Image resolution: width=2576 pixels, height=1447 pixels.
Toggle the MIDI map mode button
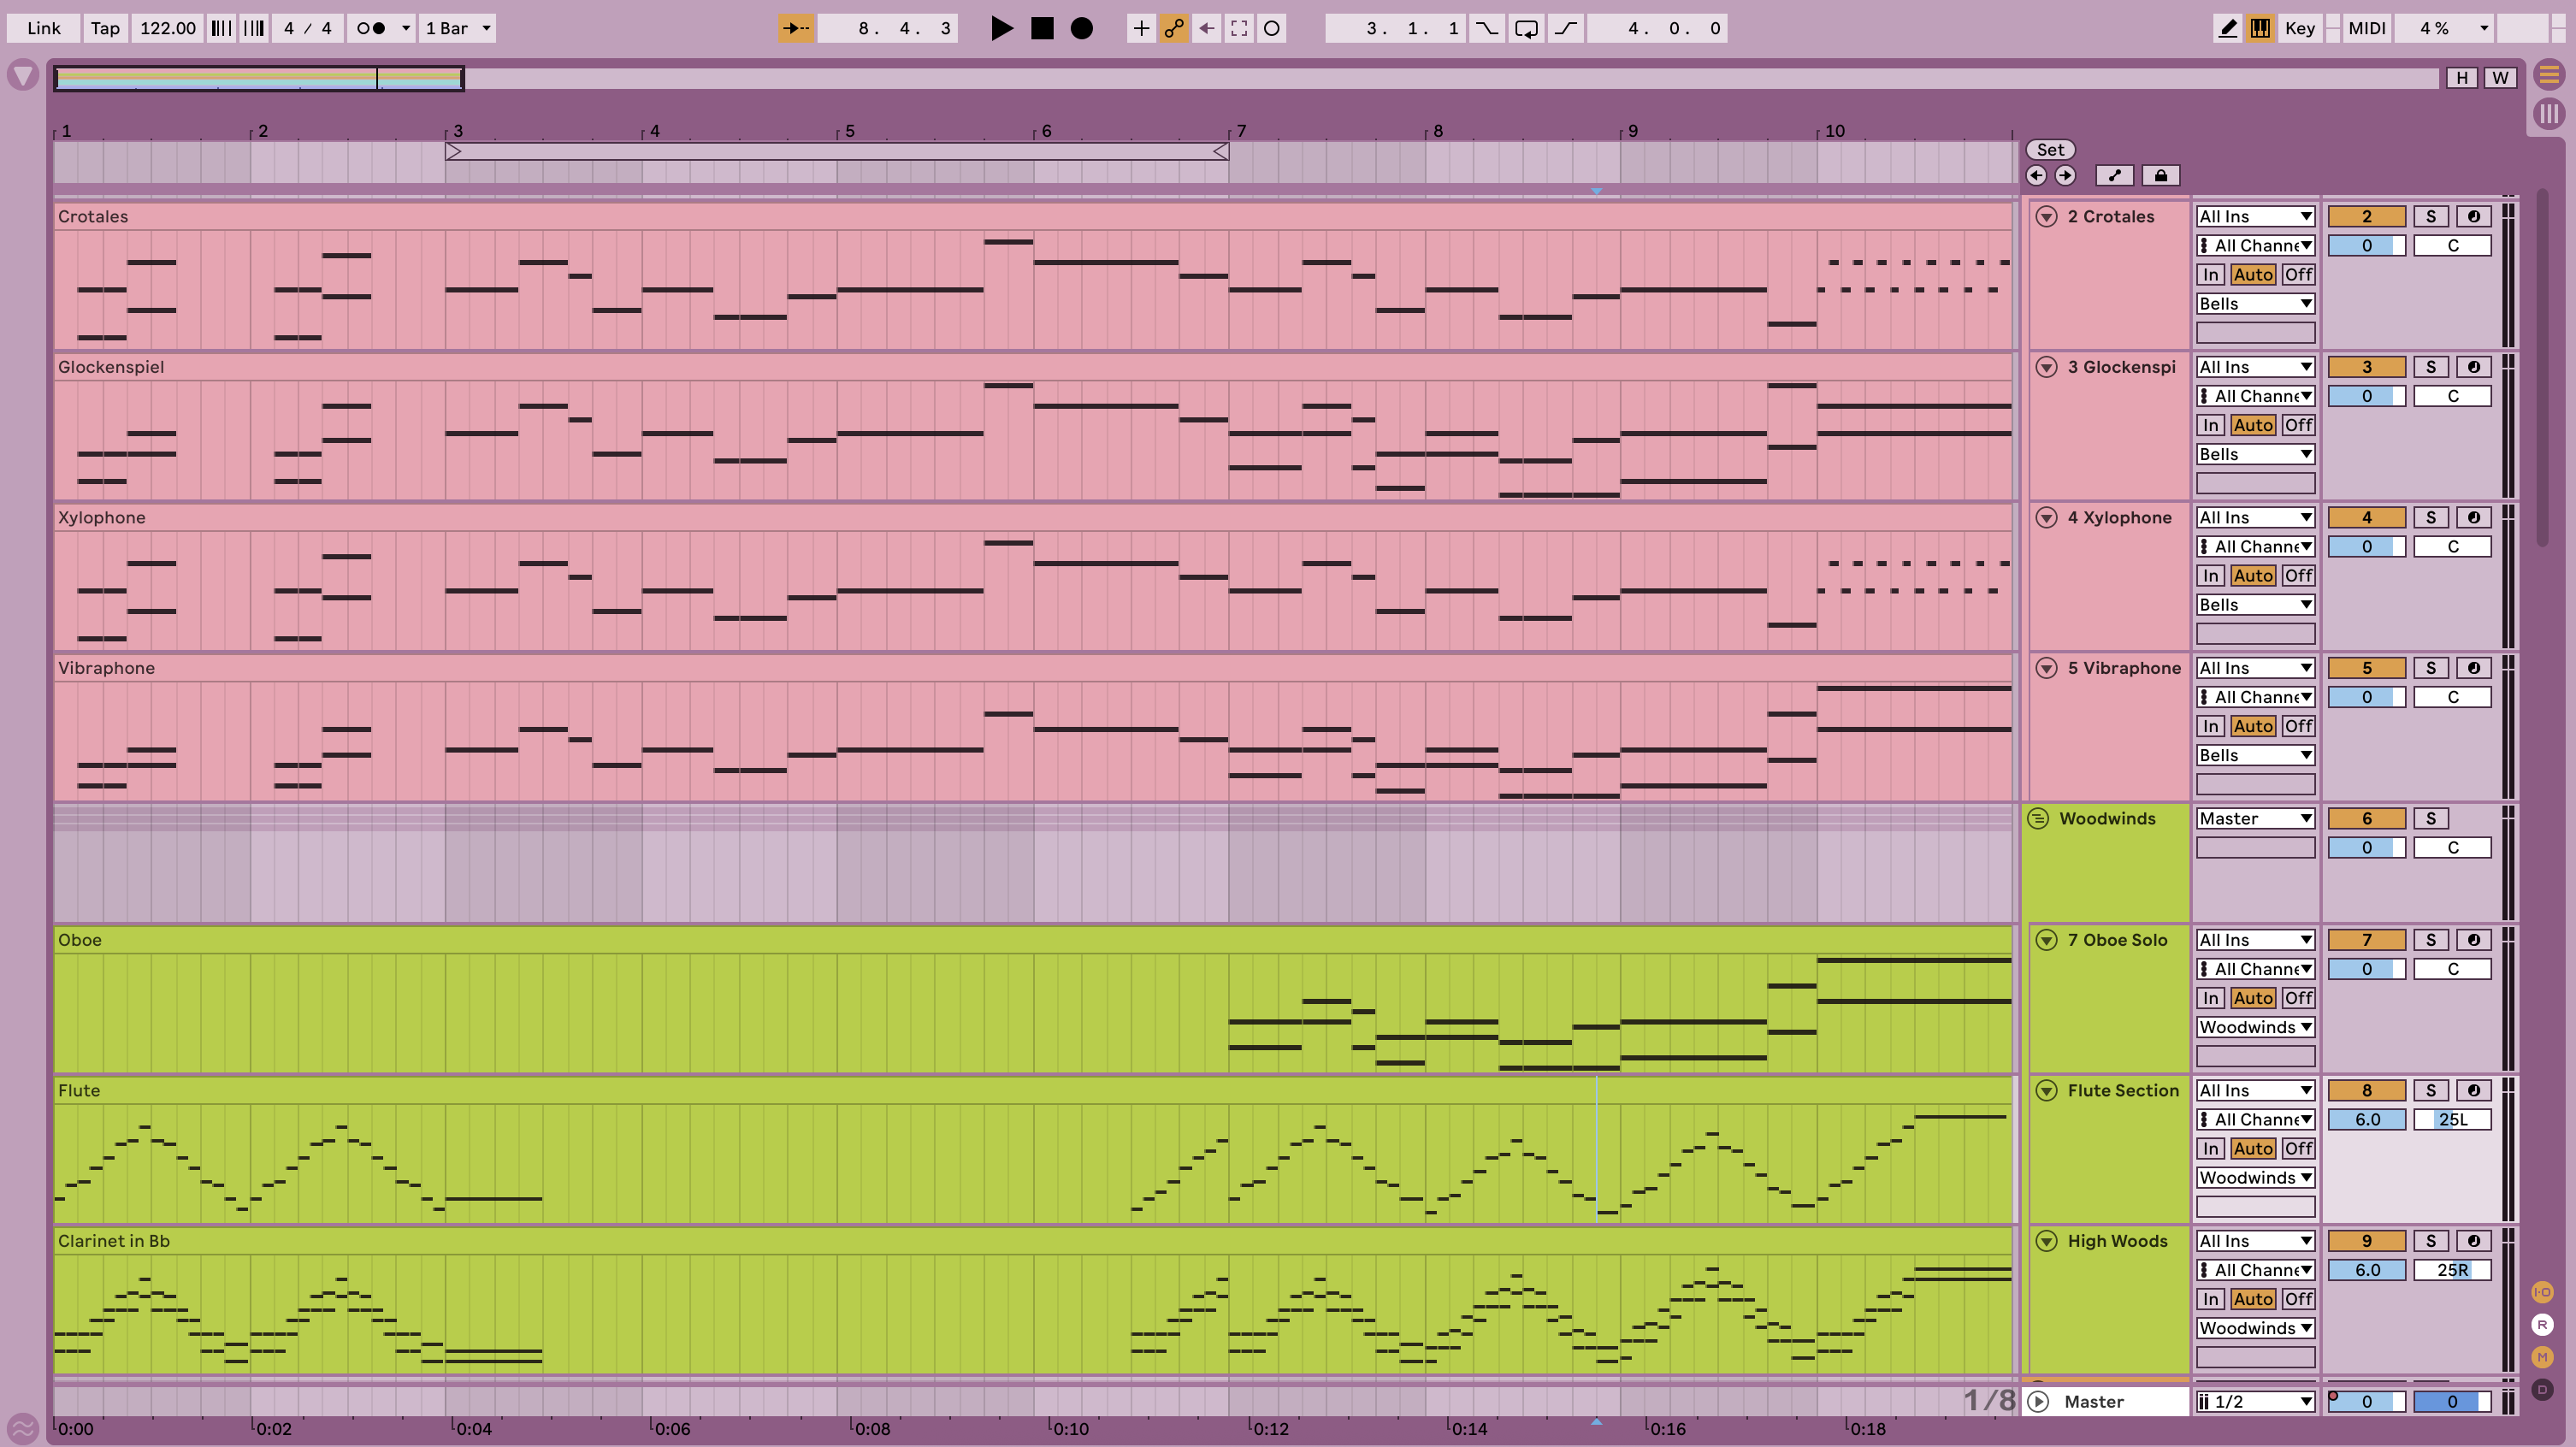2366,28
